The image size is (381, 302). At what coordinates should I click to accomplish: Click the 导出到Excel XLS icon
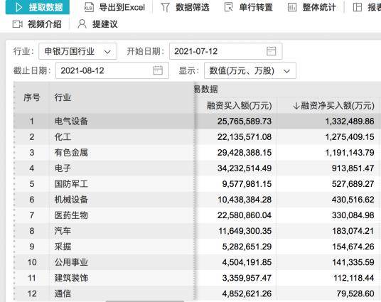coord(88,7)
